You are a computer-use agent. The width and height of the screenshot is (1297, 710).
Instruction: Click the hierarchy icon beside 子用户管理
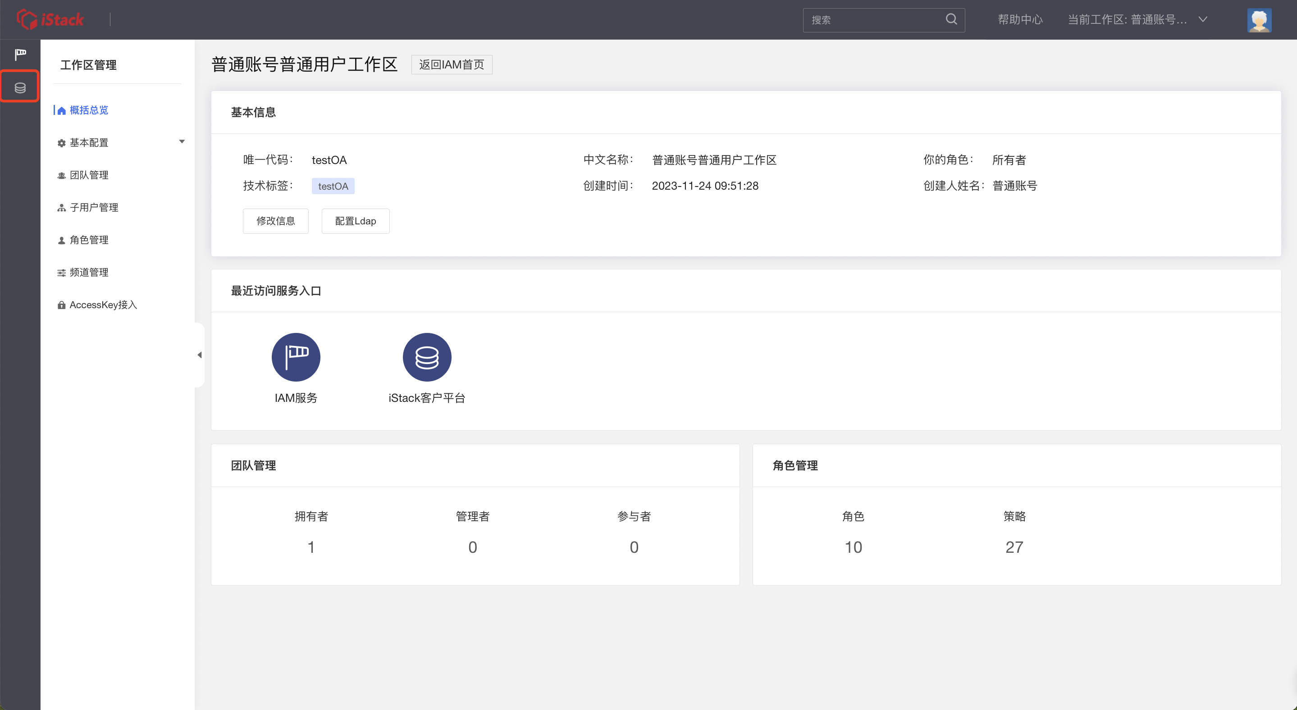(61, 208)
